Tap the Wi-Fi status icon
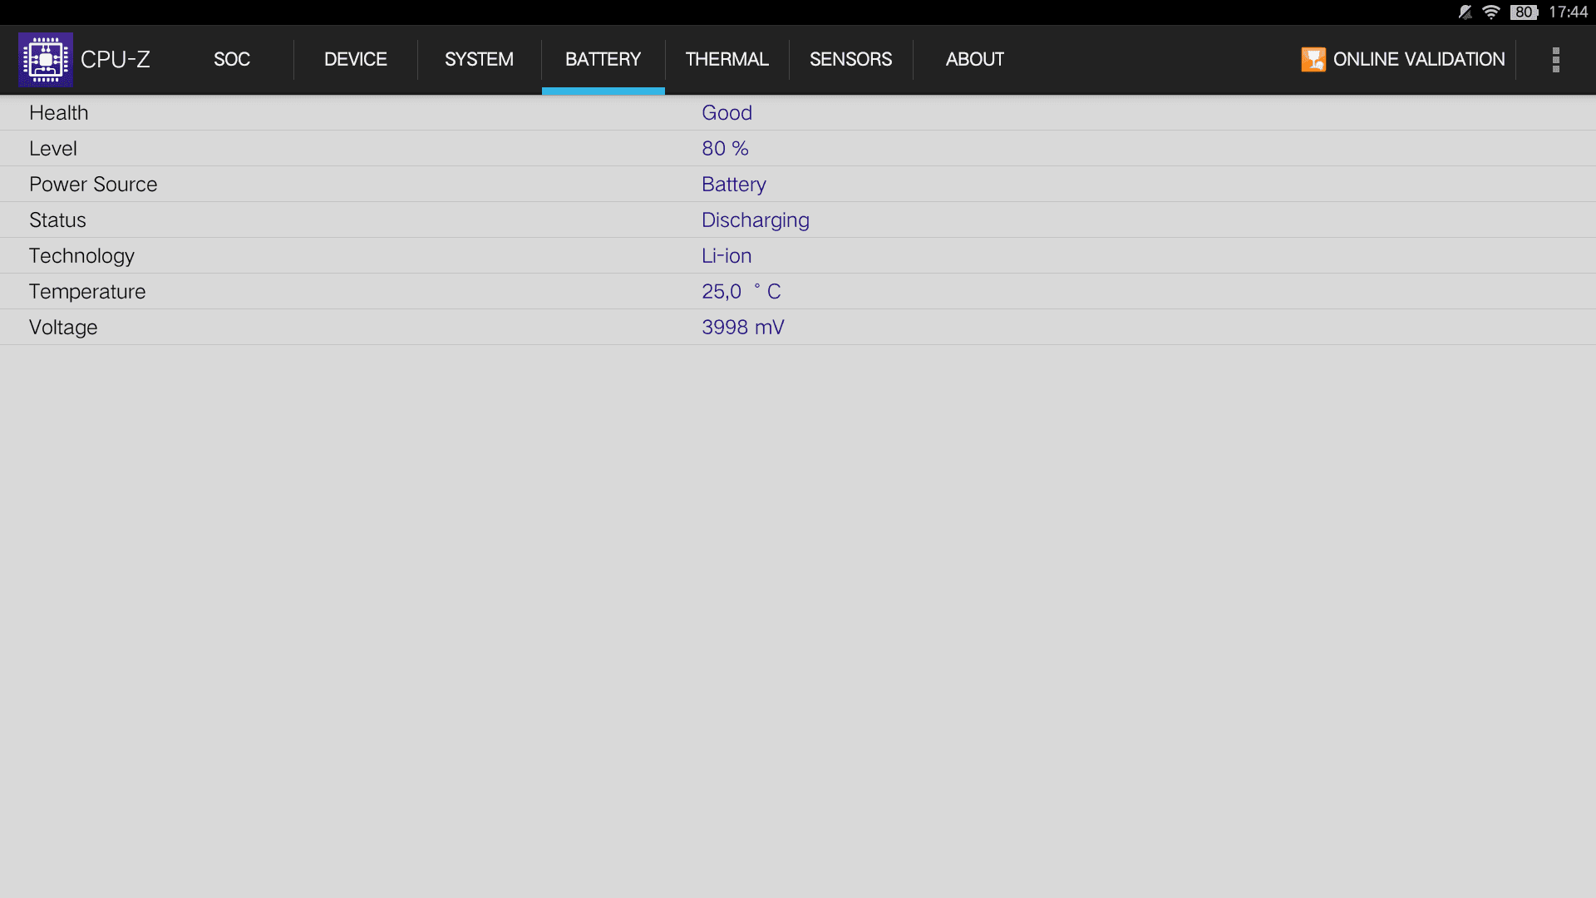 [1491, 12]
